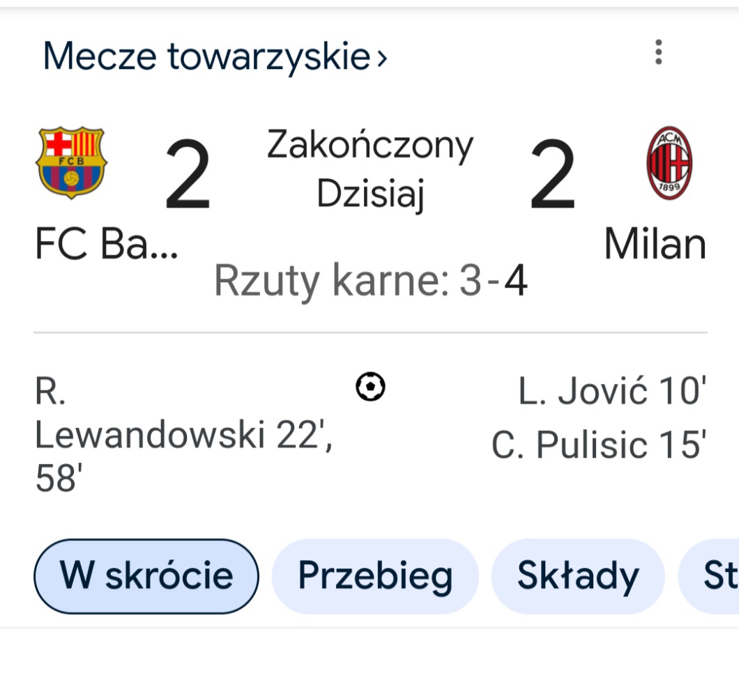Click the FC Barcelona club crest
739x673 pixels.
tap(70, 162)
